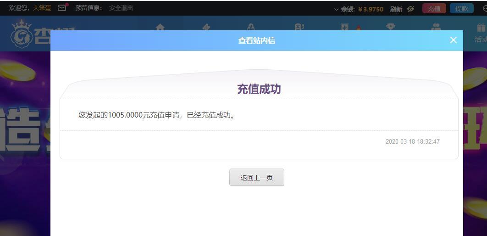
Task: Expand the 余额 balance dropdown chevron
Action: tap(336, 9)
